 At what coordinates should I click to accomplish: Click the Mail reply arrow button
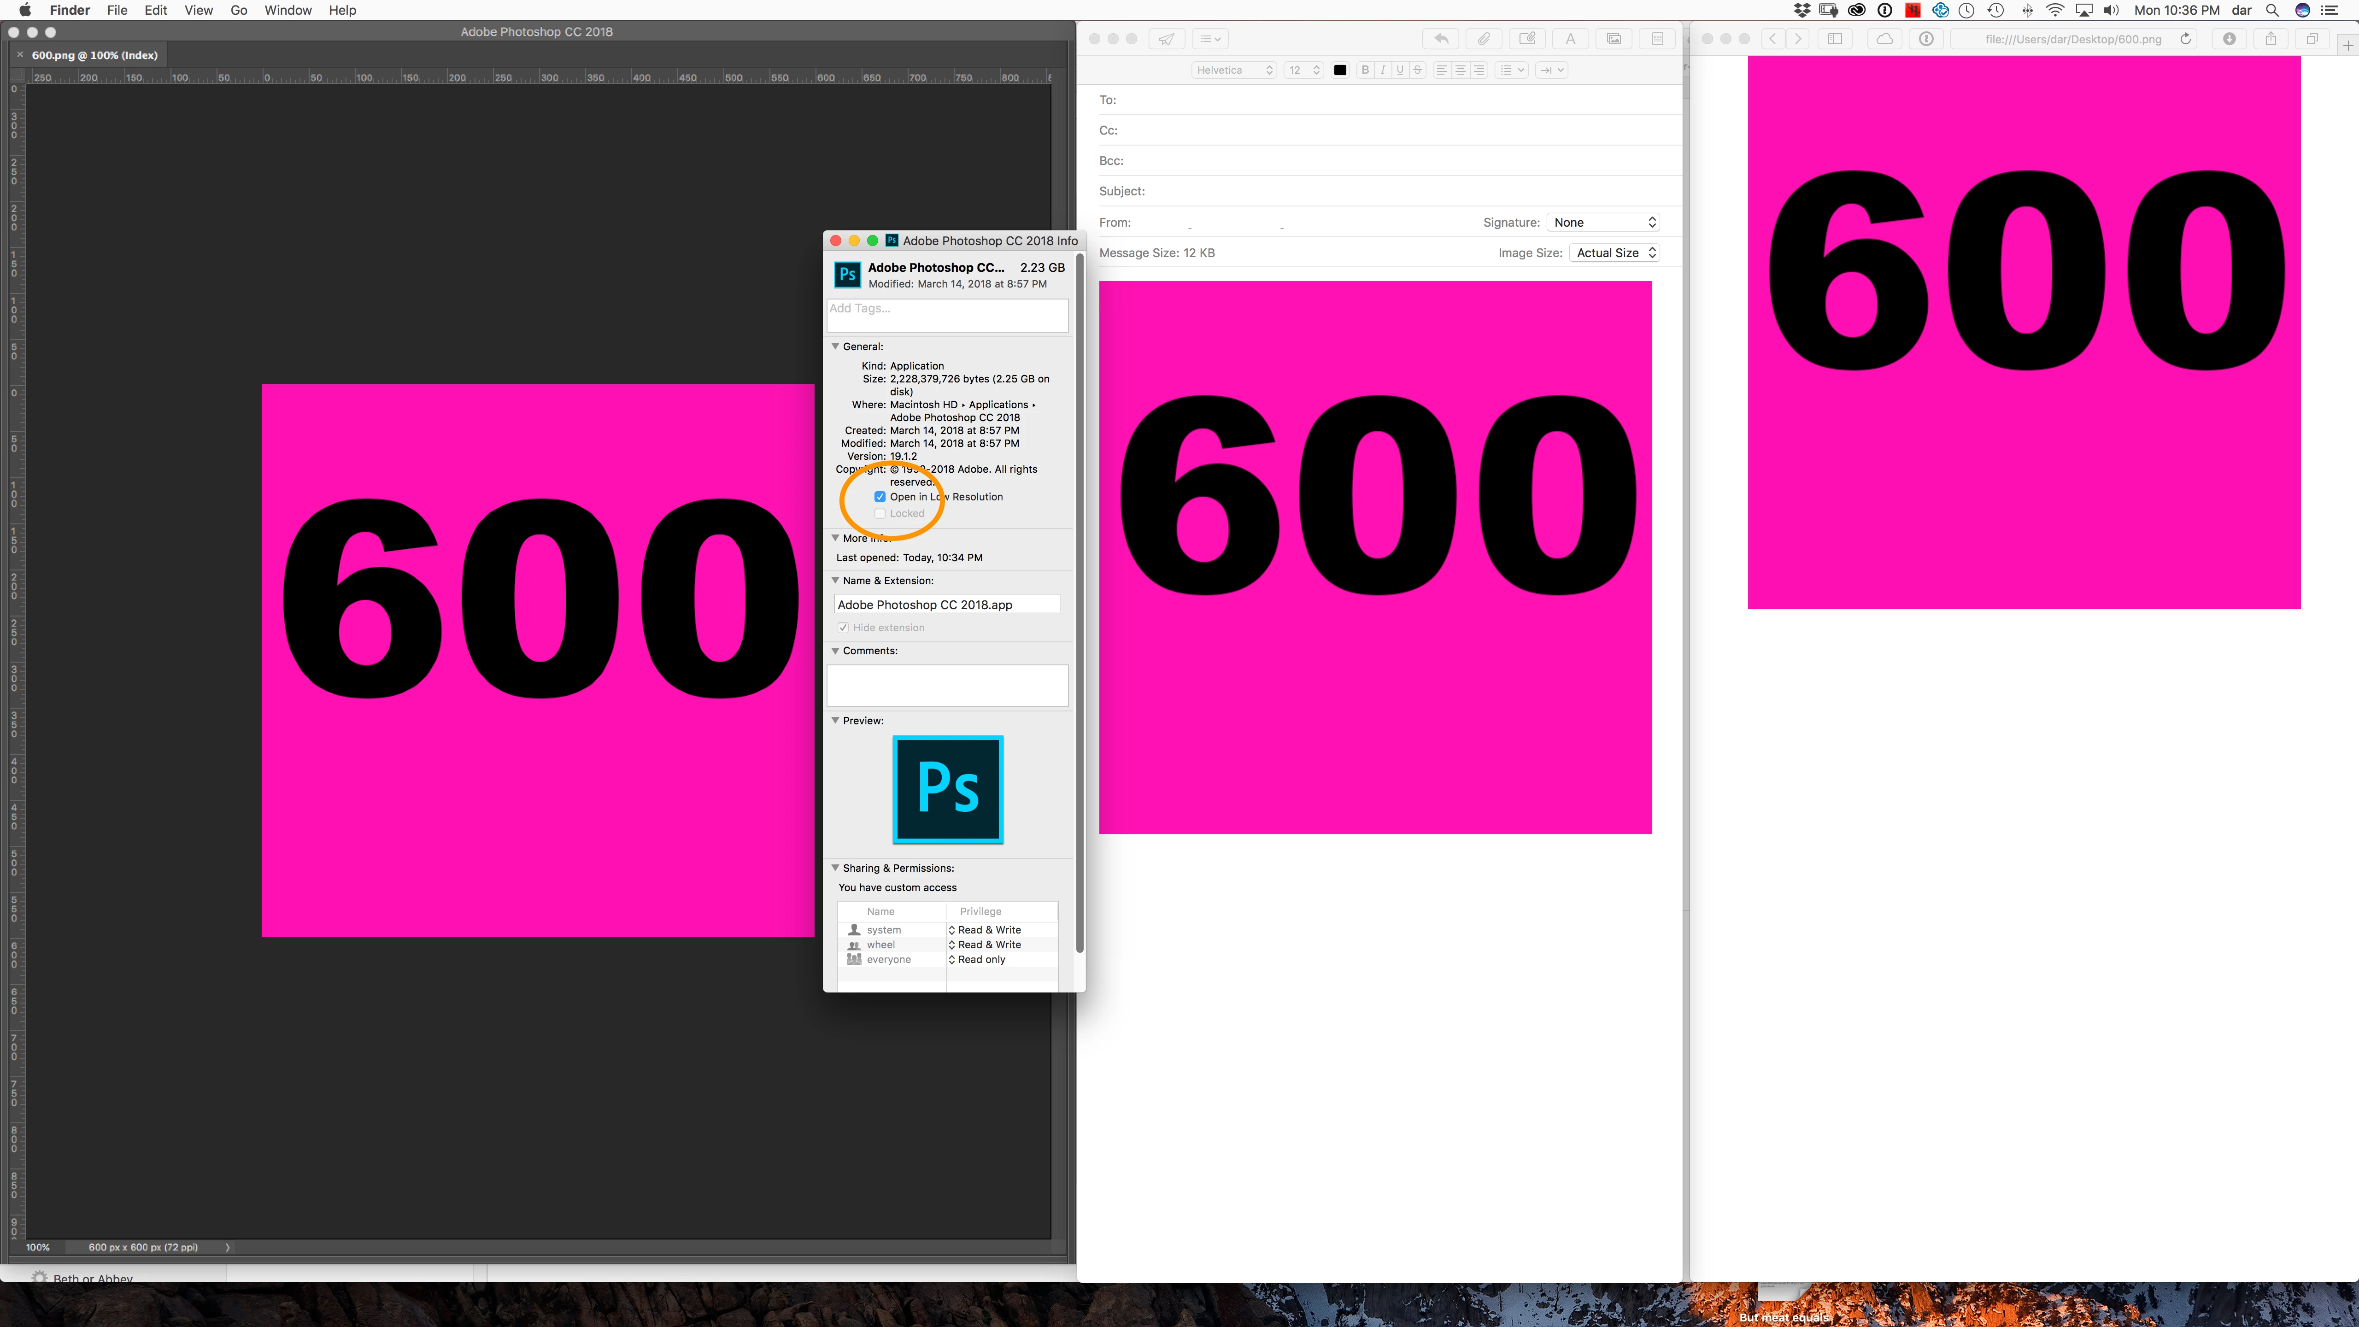pos(1441,38)
